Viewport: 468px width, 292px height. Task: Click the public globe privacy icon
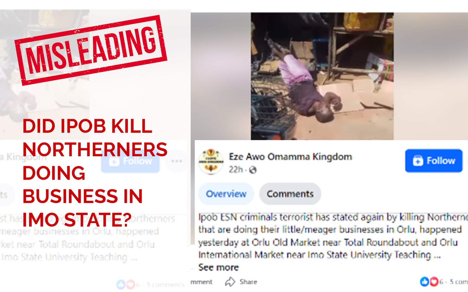click(252, 170)
